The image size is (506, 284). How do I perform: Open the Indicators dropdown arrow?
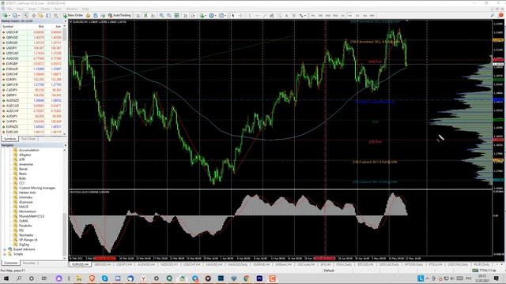206,15
